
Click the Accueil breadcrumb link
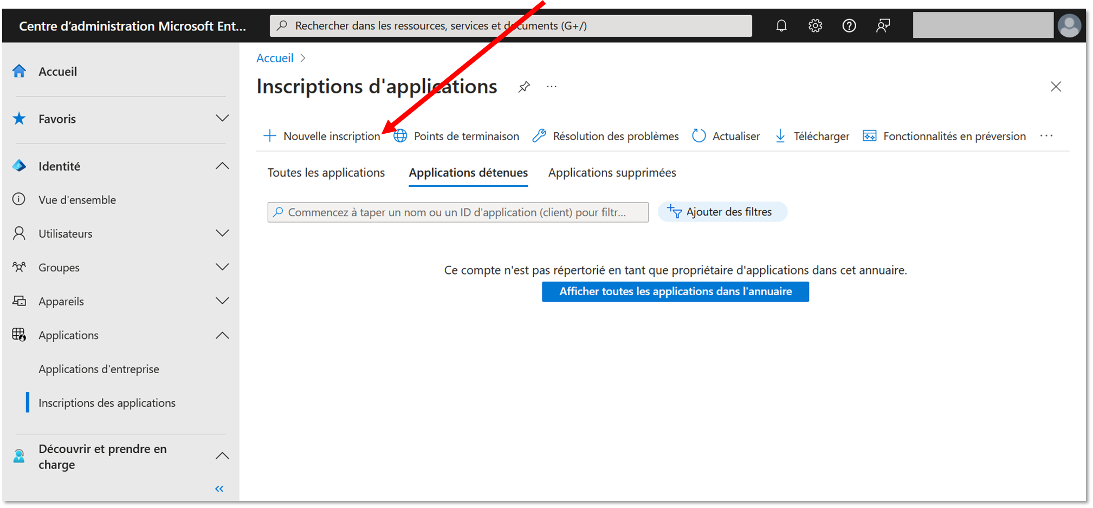click(x=275, y=58)
